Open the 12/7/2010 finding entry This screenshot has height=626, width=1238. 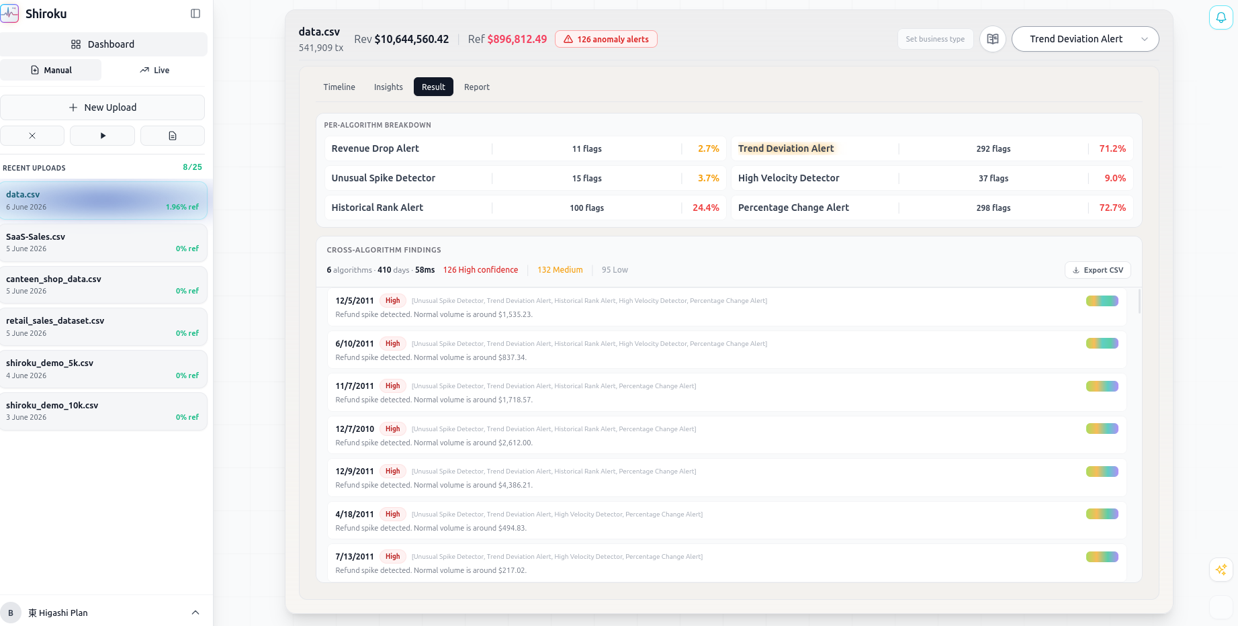pyautogui.click(x=727, y=435)
